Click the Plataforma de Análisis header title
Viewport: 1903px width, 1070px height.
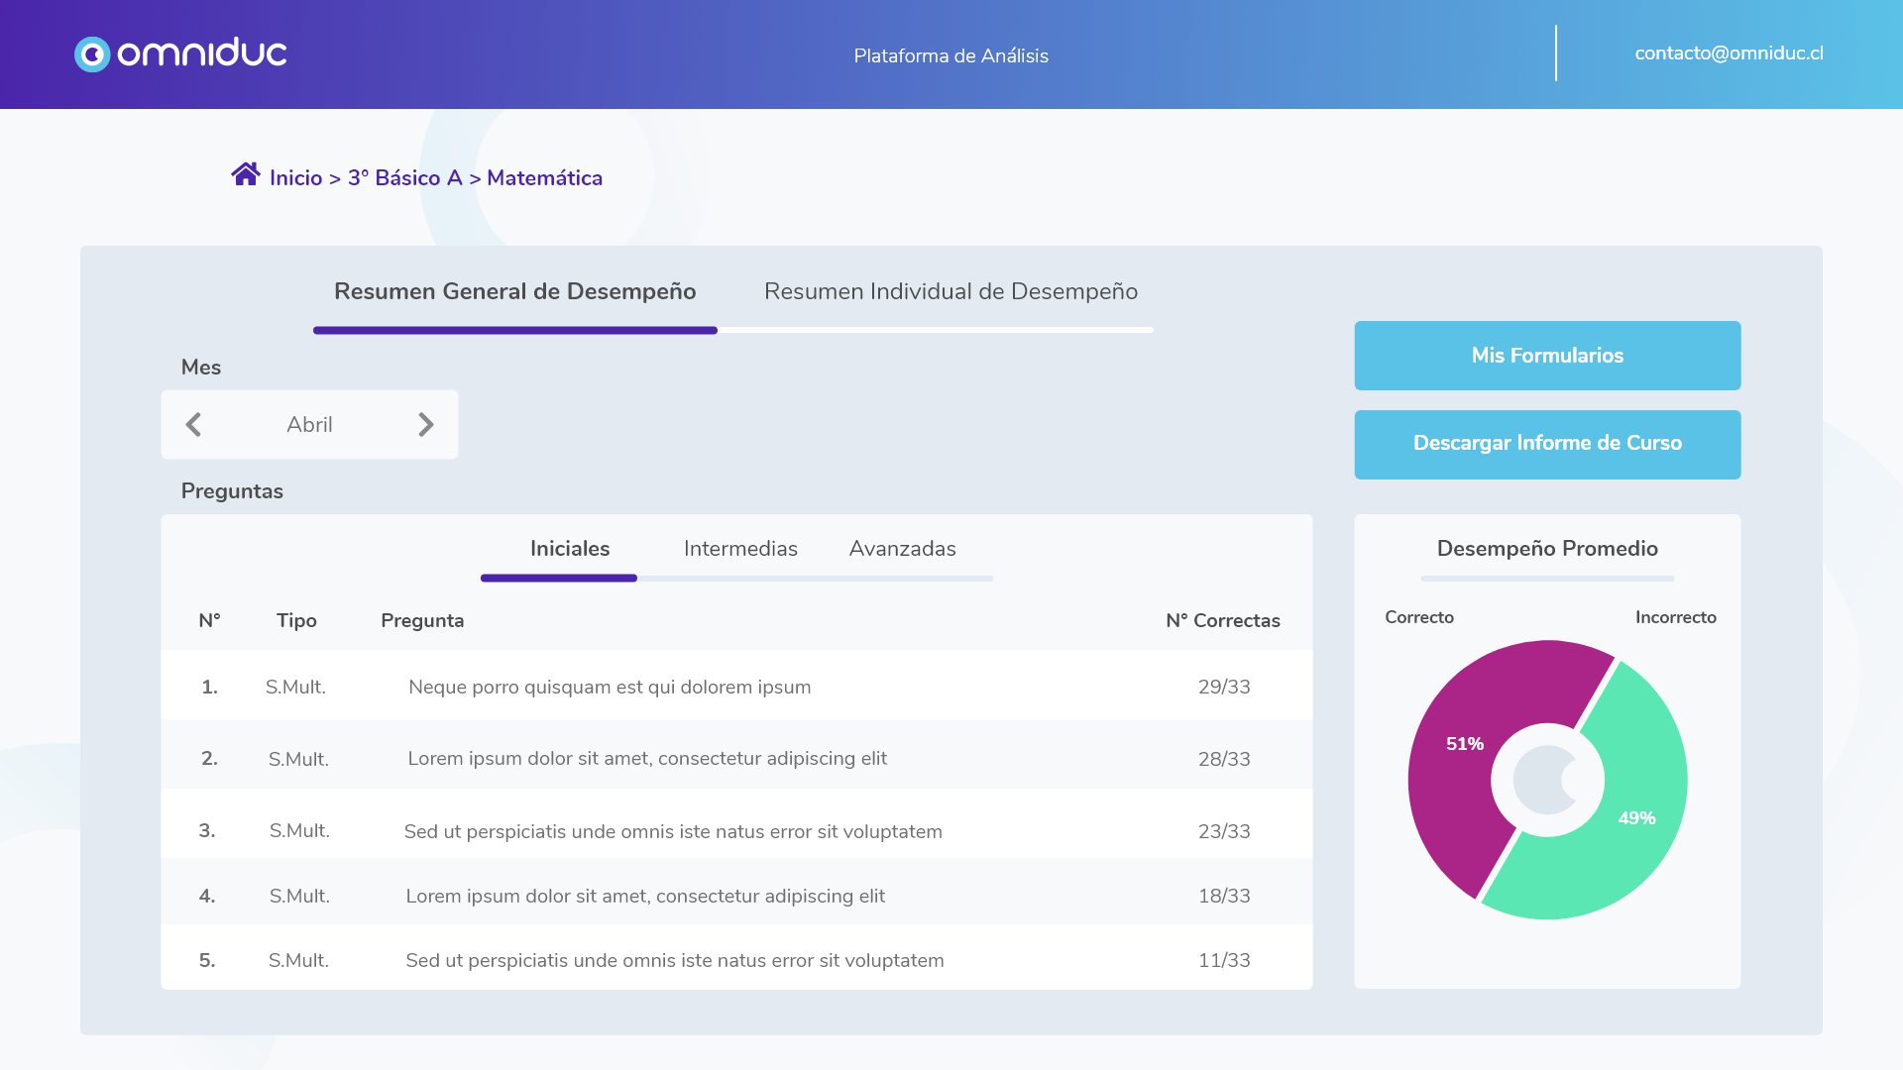pyautogui.click(x=951, y=56)
